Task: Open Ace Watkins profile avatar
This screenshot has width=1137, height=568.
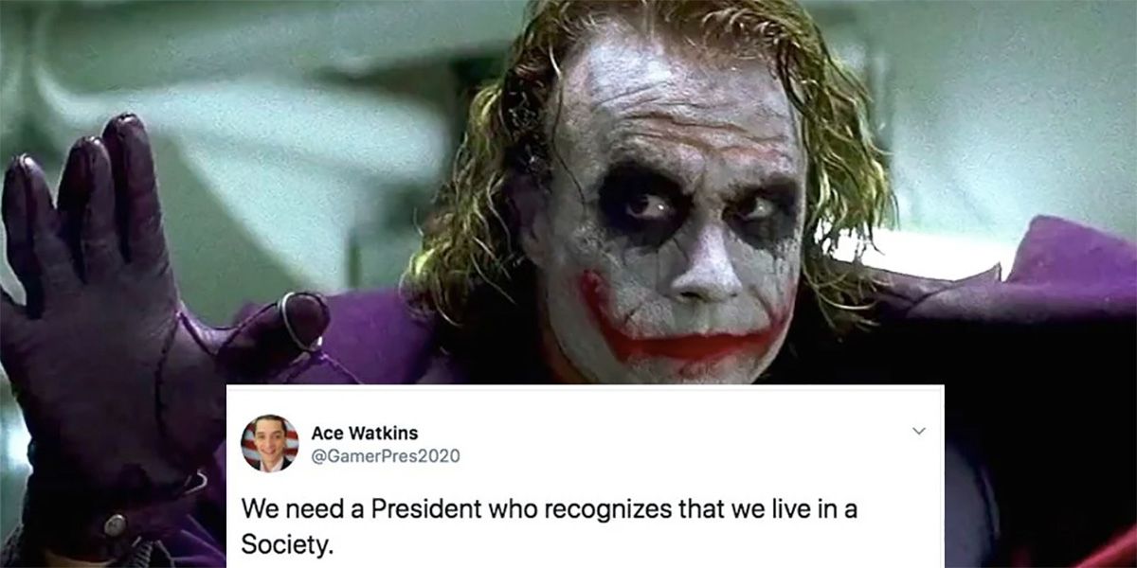Action: [x=269, y=443]
